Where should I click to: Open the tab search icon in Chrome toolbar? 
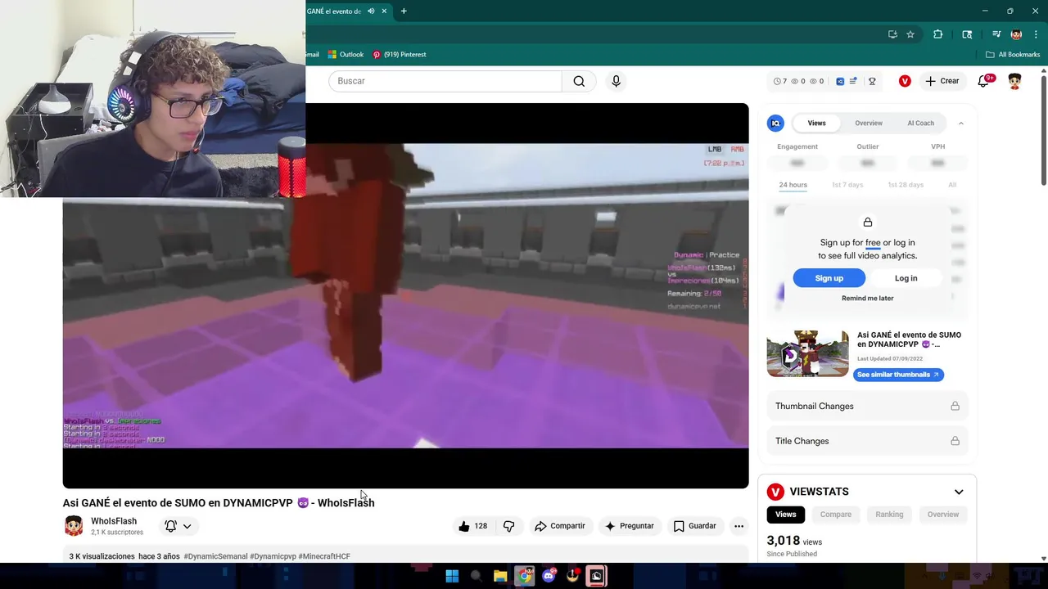tap(967, 34)
